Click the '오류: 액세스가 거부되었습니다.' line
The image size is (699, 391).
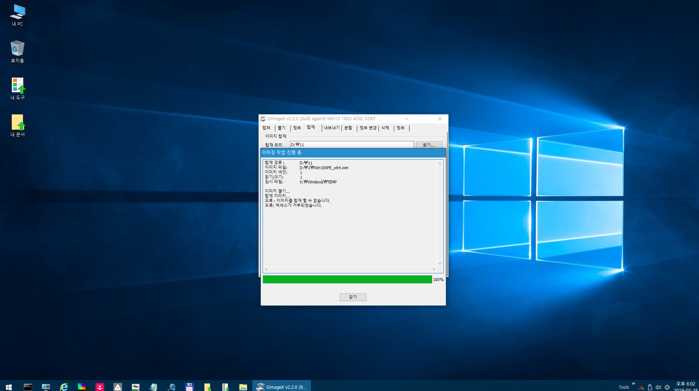(x=293, y=205)
